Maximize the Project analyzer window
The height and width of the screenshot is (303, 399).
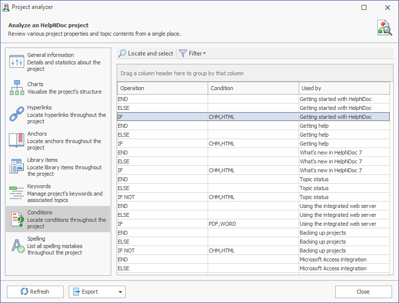coord(364,7)
